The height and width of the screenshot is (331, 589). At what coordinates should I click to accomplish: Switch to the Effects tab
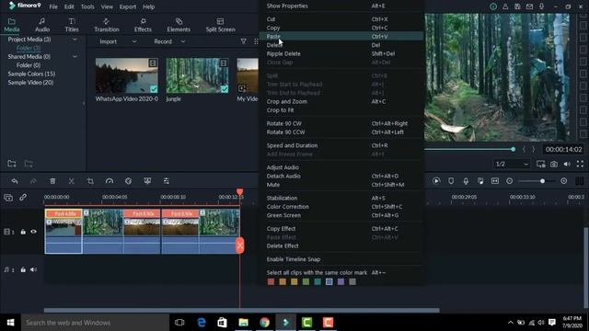(x=143, y=25)
